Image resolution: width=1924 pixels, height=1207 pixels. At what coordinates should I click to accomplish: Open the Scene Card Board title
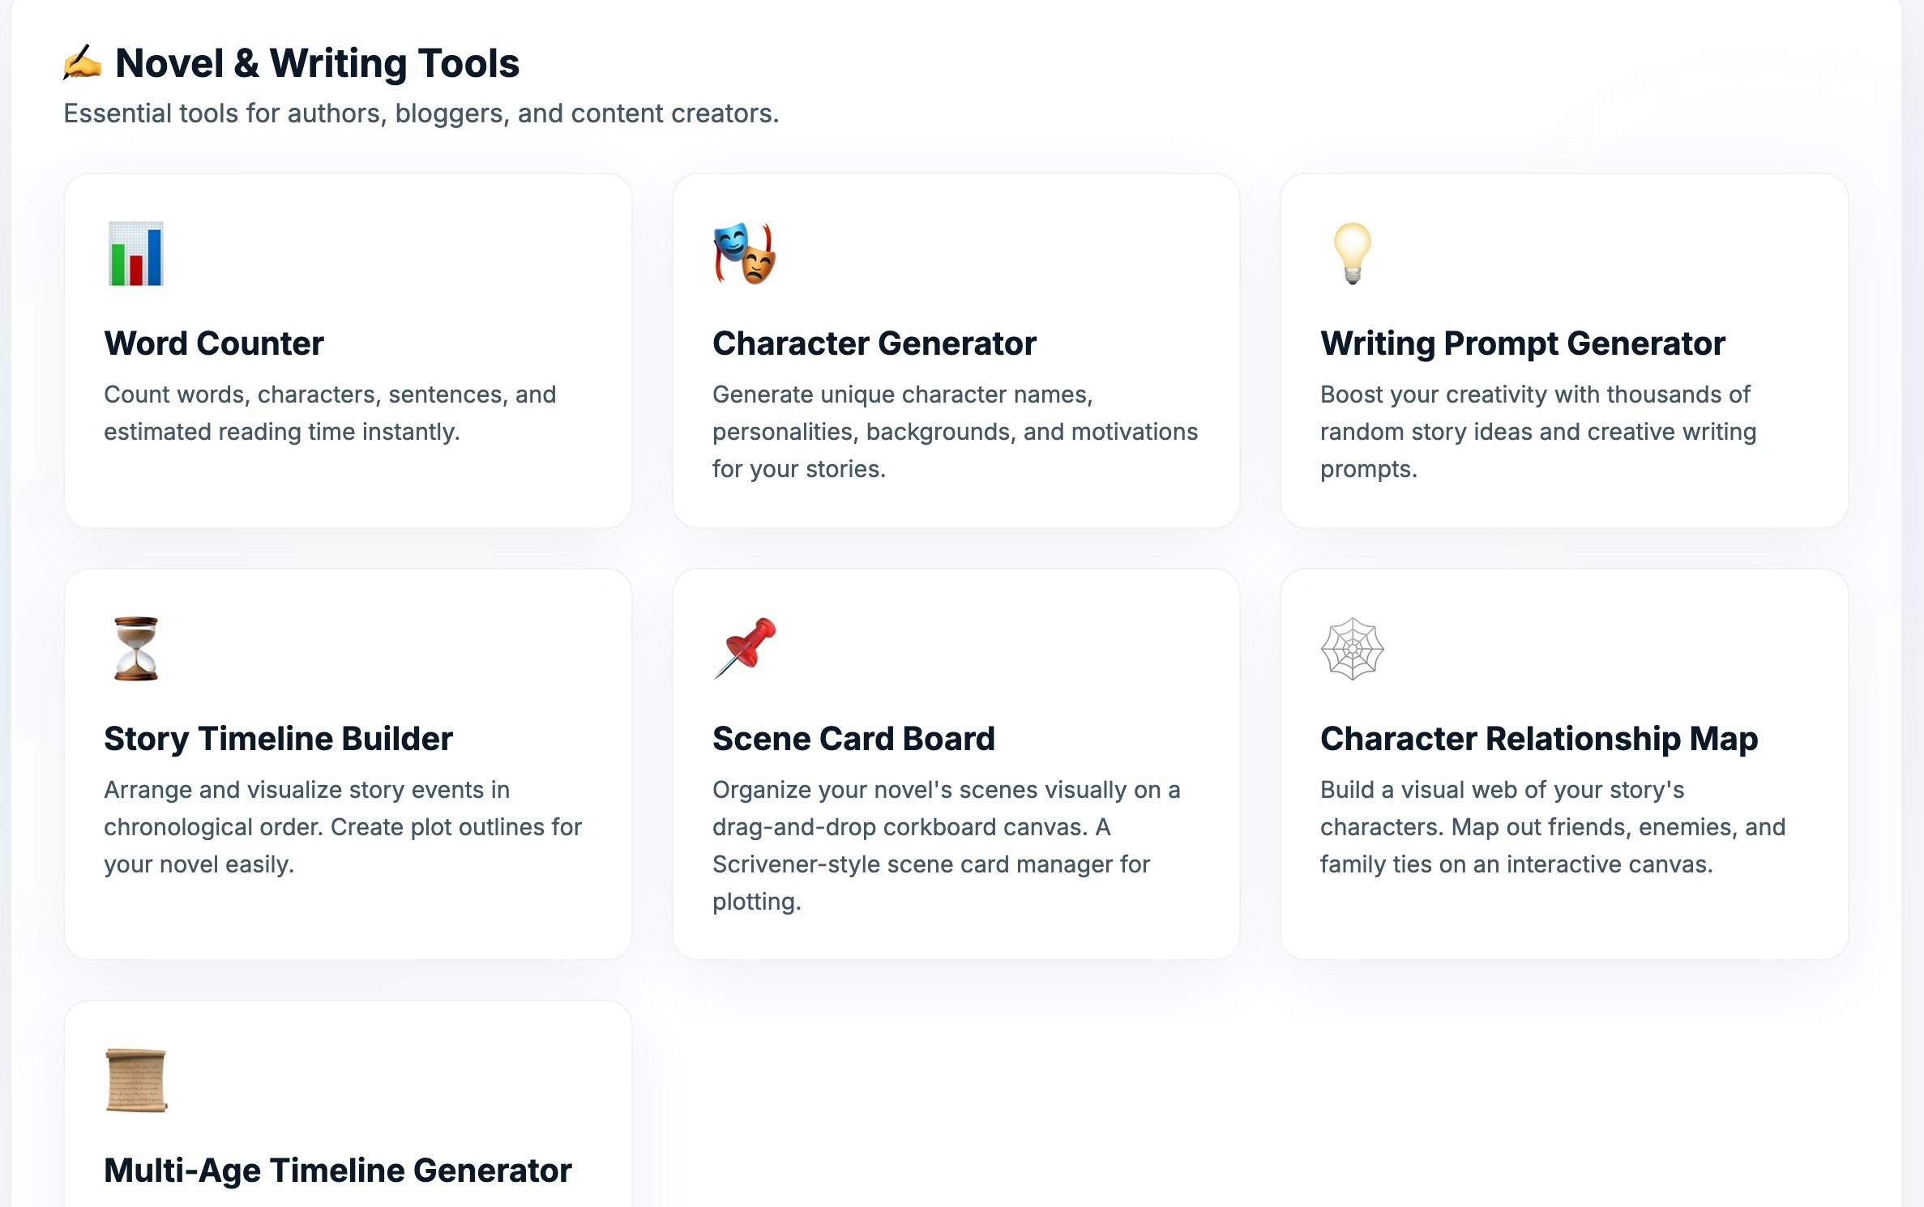pyautogui.click(x=853, y=739)
